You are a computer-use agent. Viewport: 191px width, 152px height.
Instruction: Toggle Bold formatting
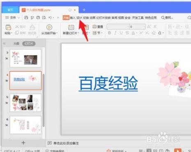point(109,33)
